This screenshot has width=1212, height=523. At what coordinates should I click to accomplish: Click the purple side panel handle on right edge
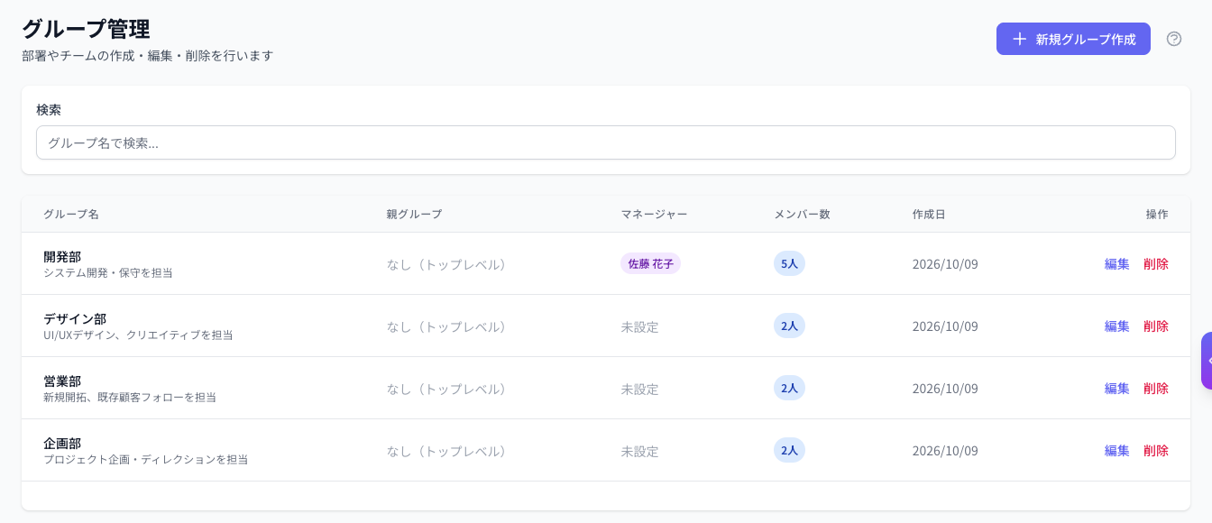(1207, 361)
